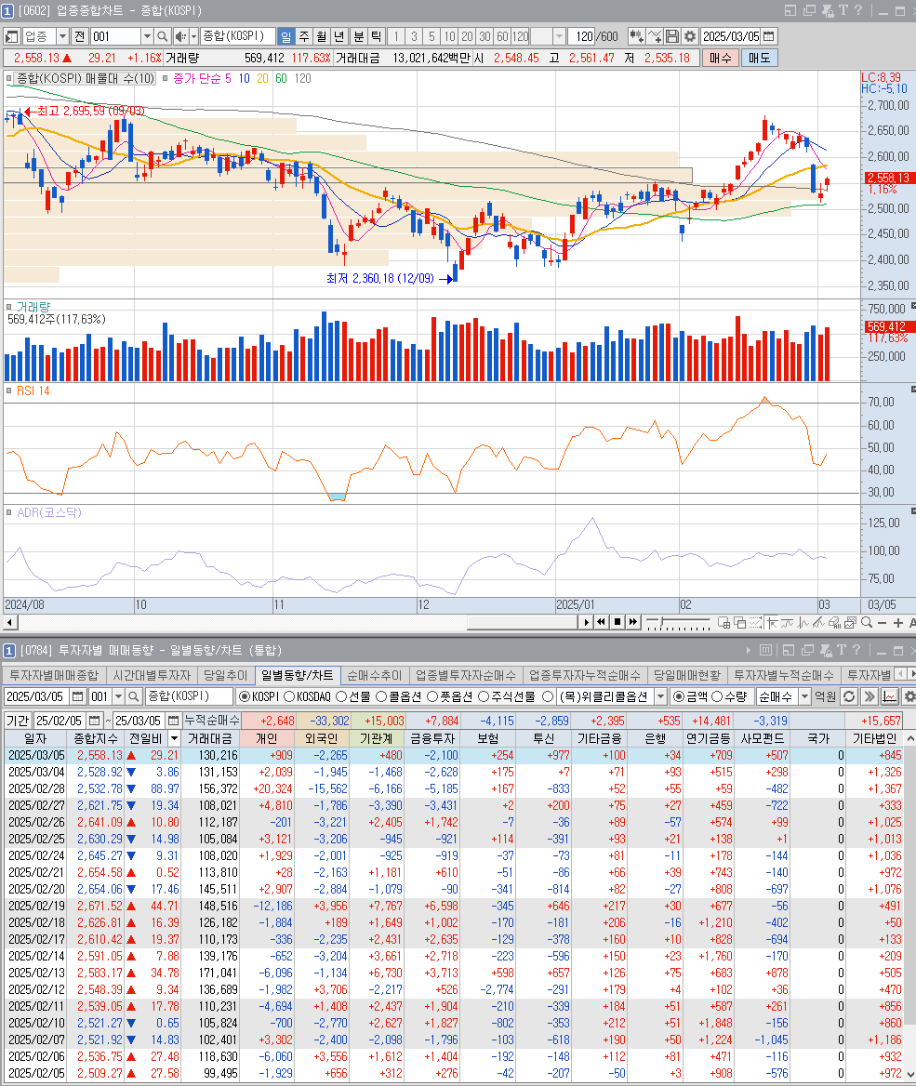Select the KOSDAQ radio button
This screenshot has height=1086, width=916.
point(289,696)
